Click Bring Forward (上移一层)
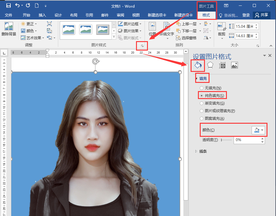The height and width of the screenshot is (216, 276). [186, 24]
